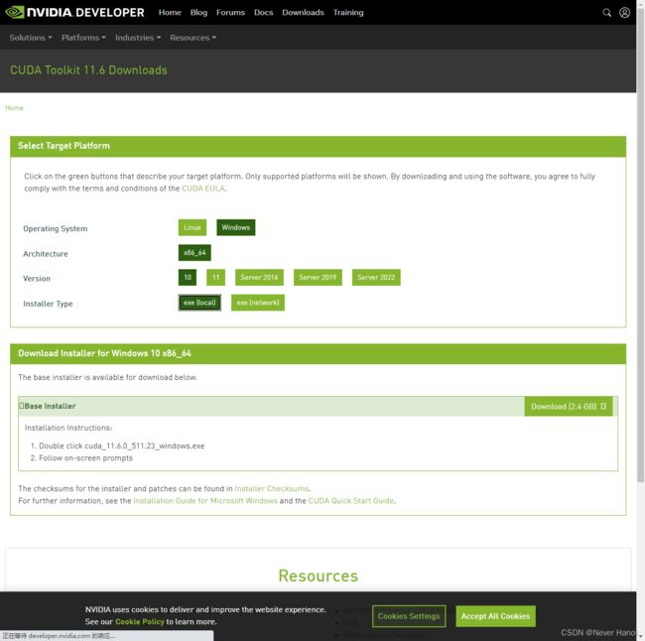Open Installation Guide for Microsoft Windows
The height and width of the screenshot is (641, 645).
tap(205, 501)
